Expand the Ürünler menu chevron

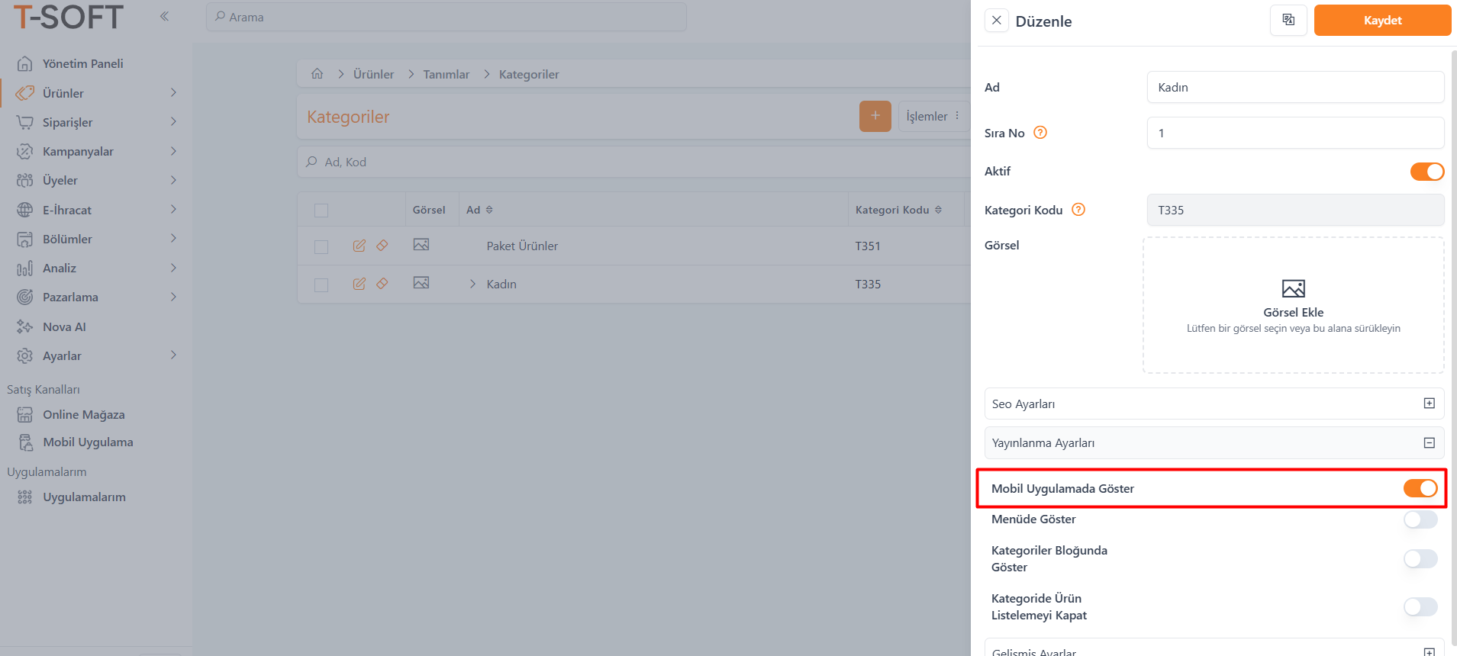coord(173,92)
